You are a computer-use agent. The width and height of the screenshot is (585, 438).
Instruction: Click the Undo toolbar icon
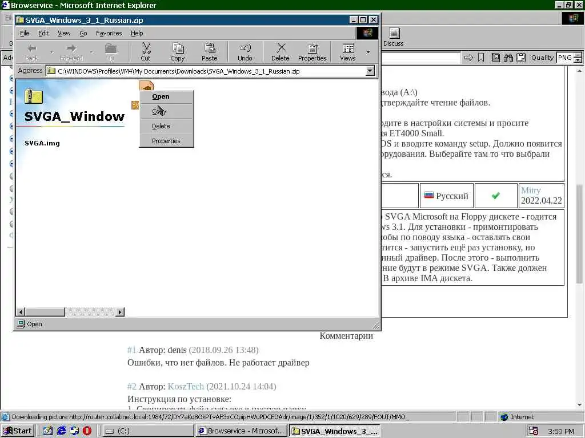pos(245,52)
